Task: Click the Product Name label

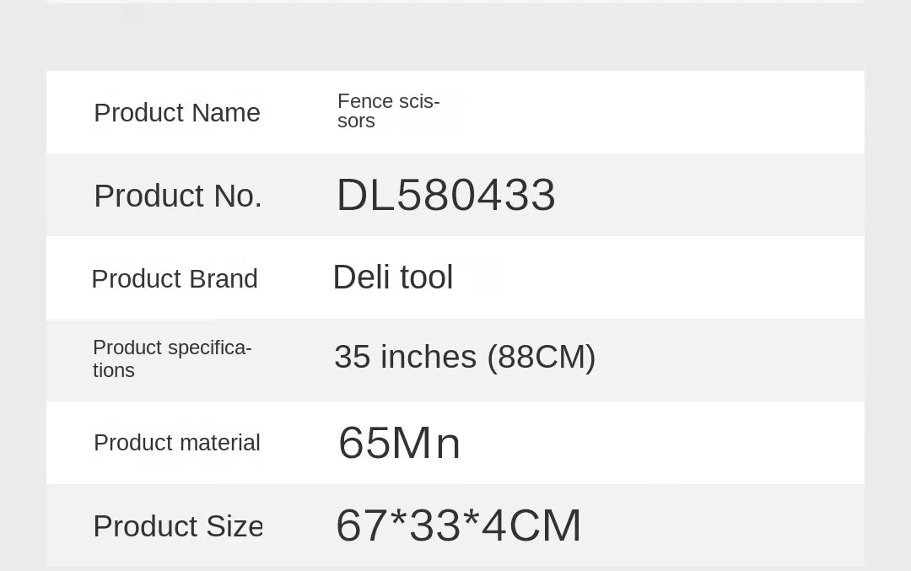Action: pyautogui.click(x=176, y=112)
